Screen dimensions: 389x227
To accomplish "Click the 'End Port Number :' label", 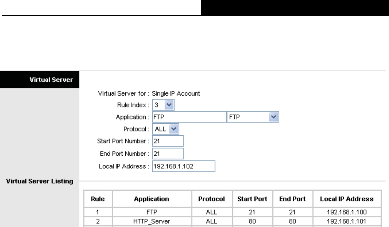I will [124, 154].
